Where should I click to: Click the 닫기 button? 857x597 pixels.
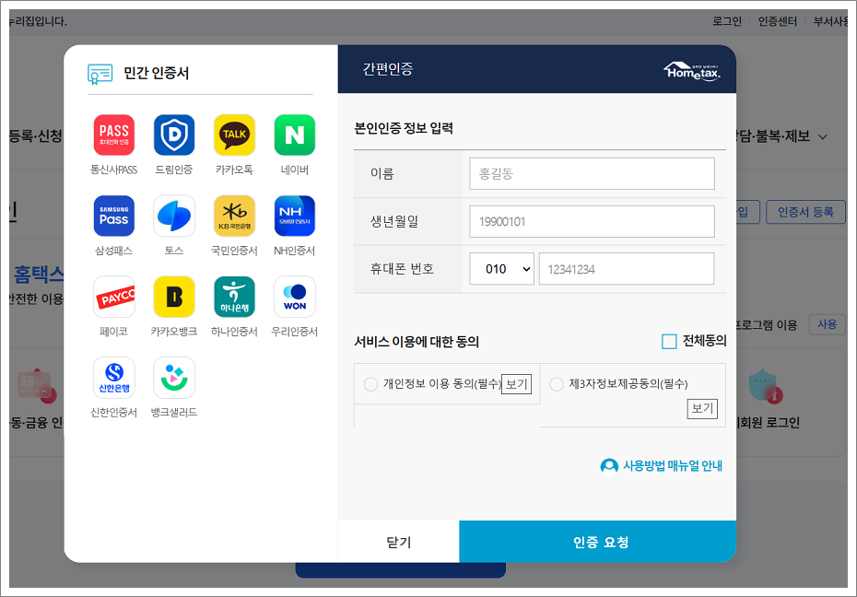tap(398, 542)
